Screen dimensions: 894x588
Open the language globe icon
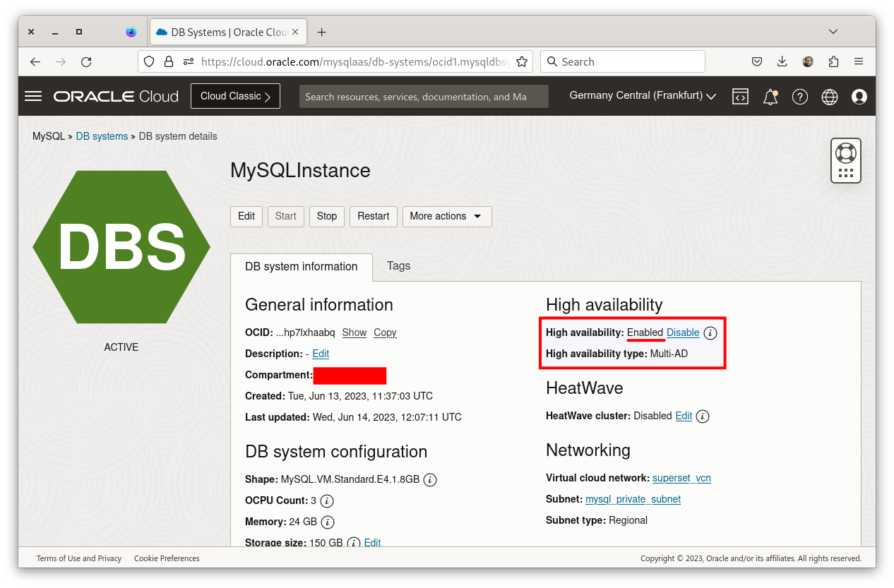click(x=830, y=97)
